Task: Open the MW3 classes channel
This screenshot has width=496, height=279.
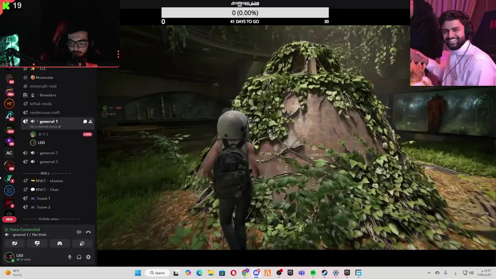Action: coord(58,181)
